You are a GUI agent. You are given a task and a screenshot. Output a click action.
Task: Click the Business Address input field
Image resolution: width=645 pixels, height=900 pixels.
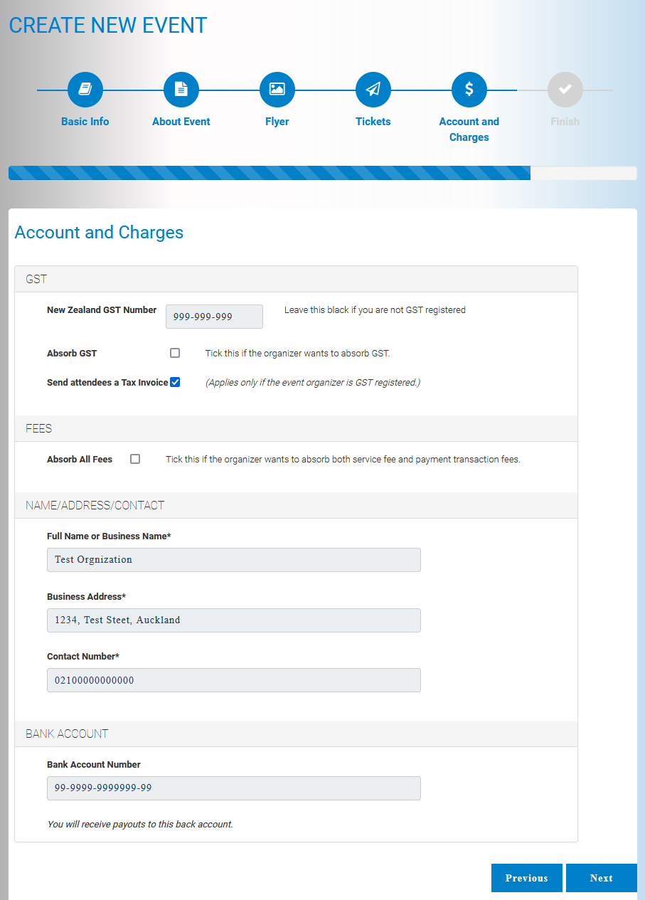click(x=233, y=620)
